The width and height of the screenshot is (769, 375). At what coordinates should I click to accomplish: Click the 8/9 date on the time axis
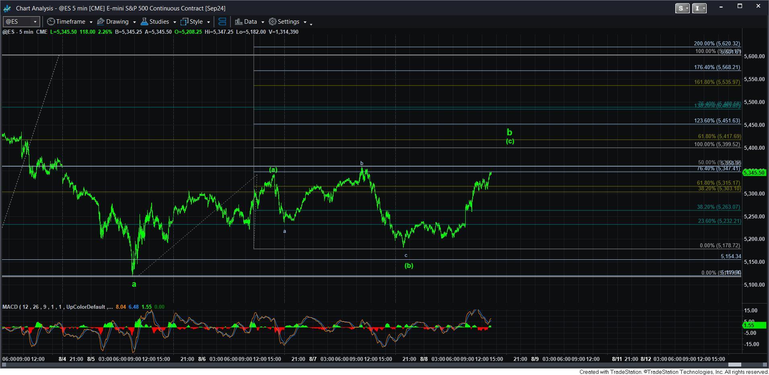(535, 359)
